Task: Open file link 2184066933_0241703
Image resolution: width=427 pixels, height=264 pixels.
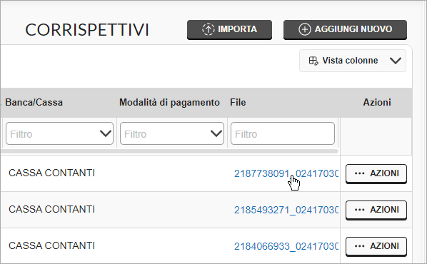Action: [x=286, y=246]
